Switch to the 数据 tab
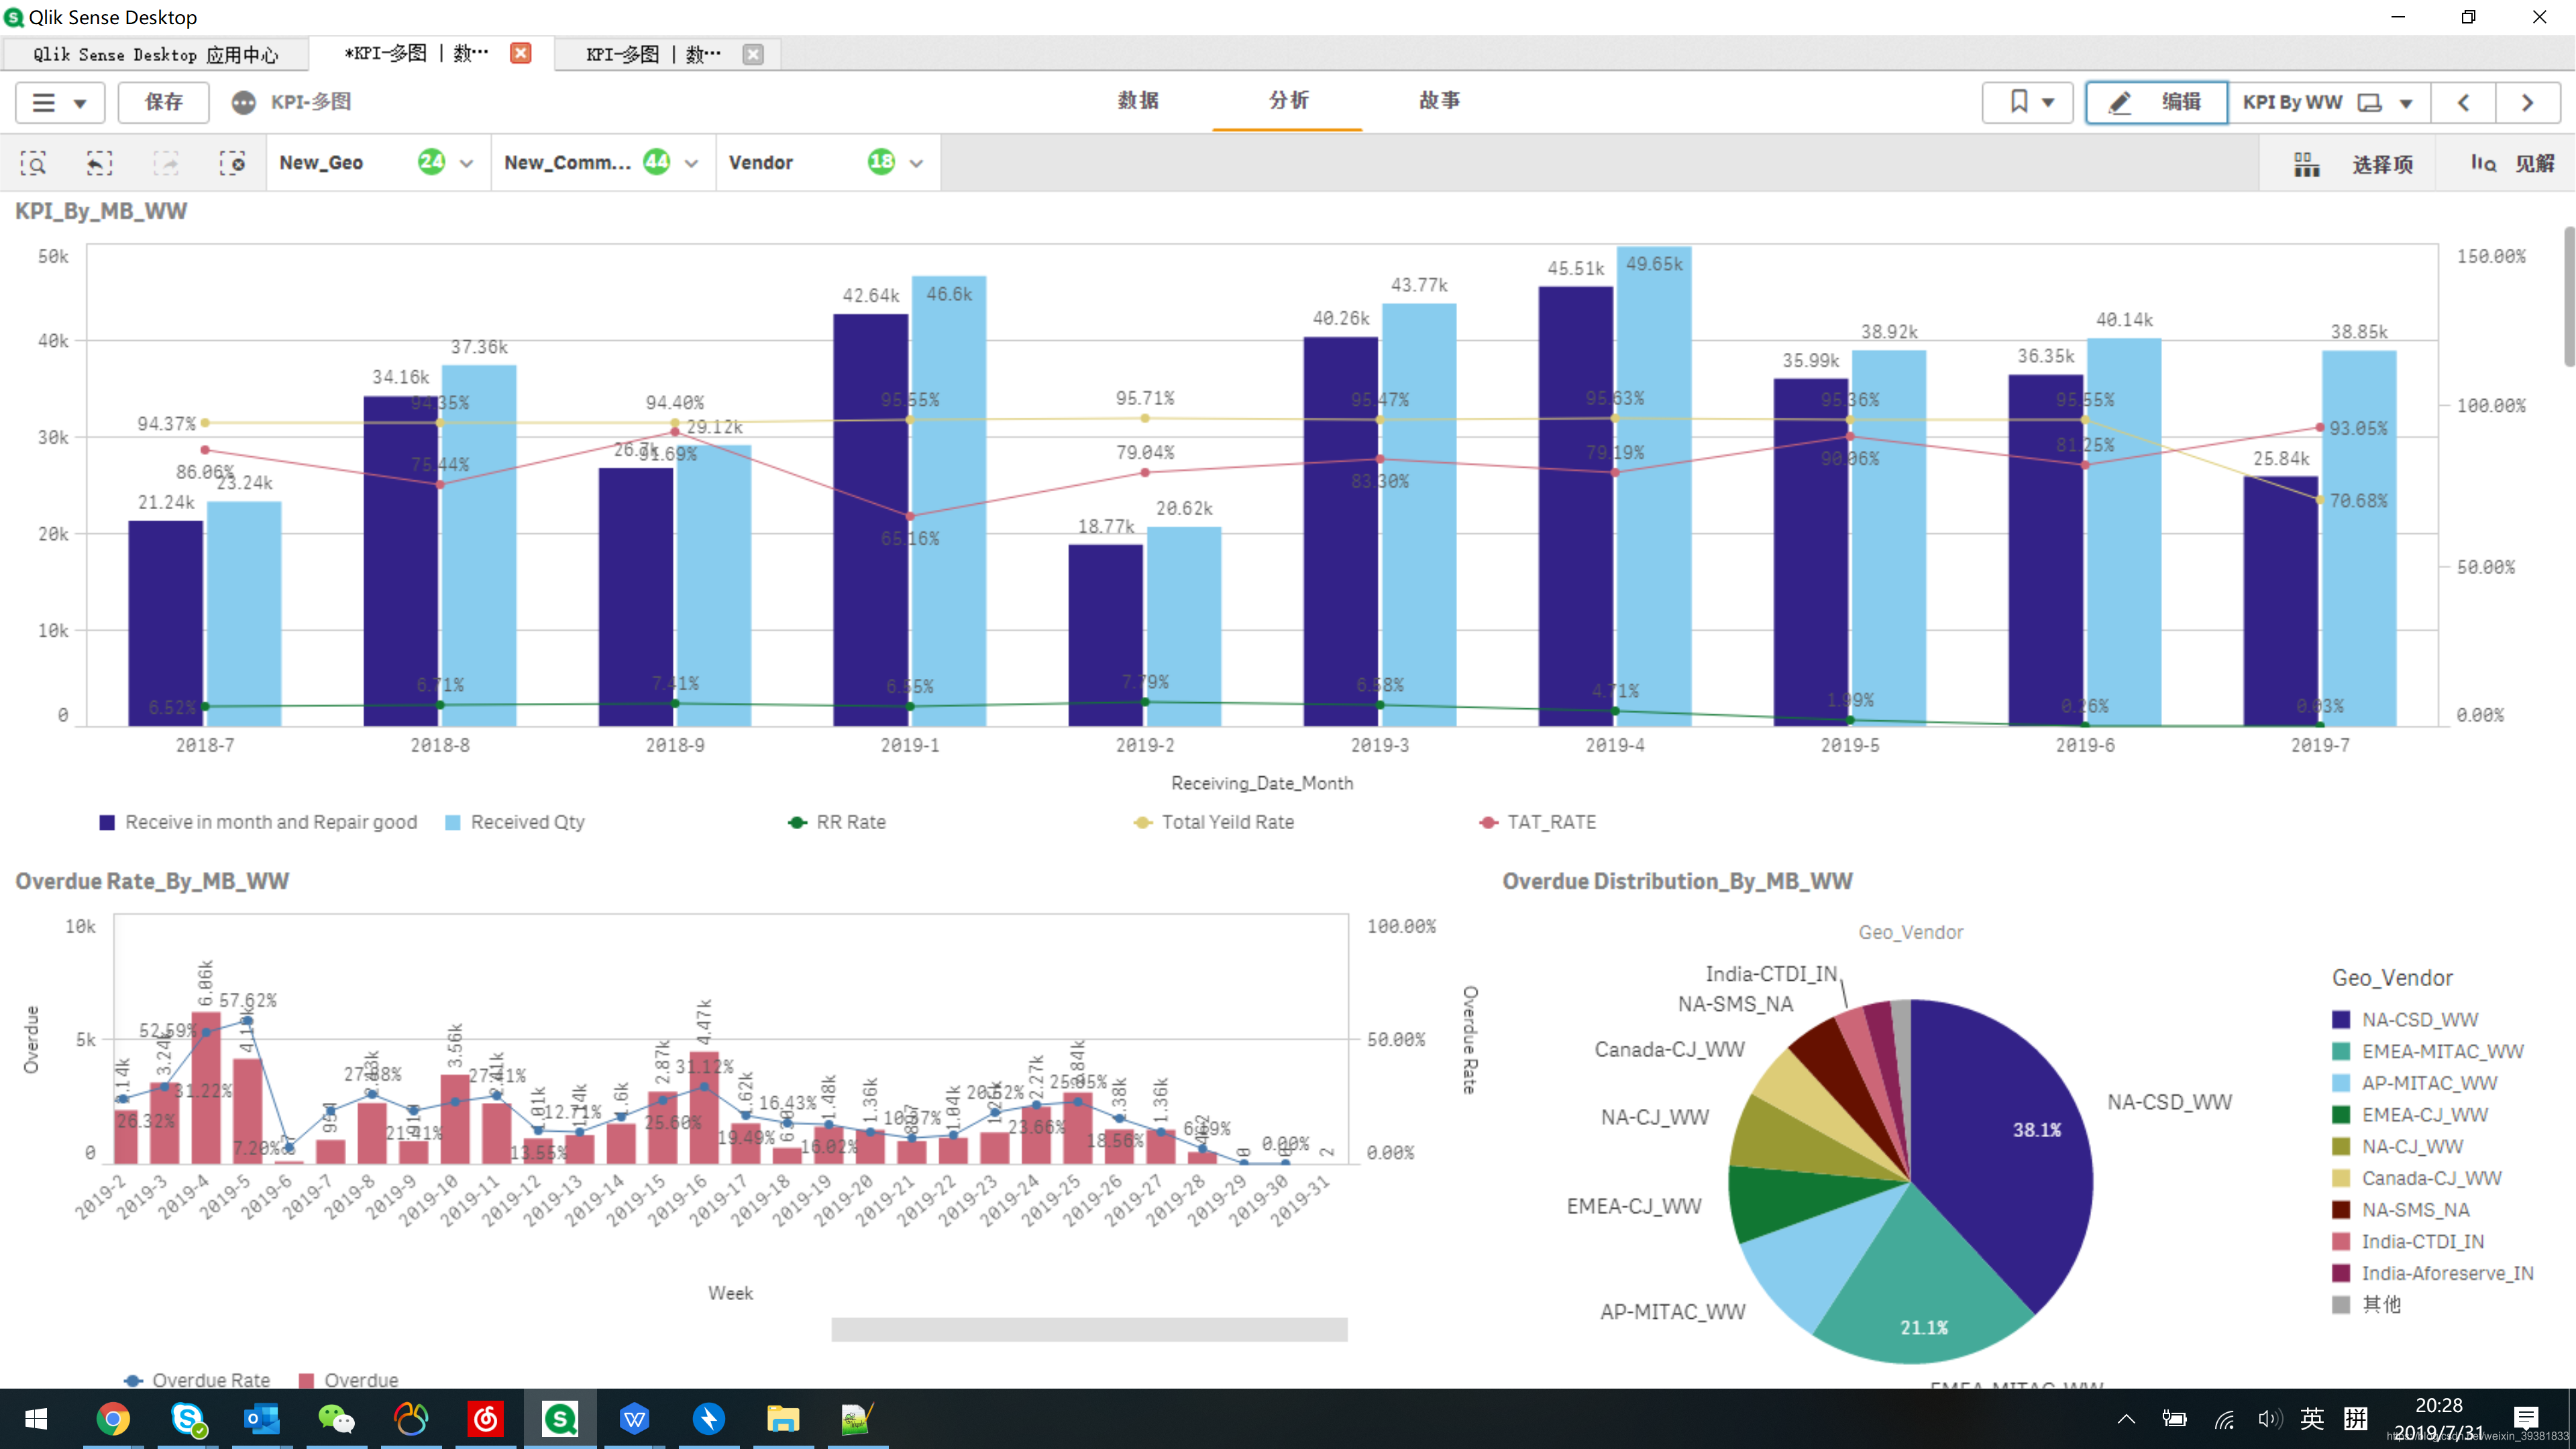Image resolution: width=2576 pixels, height=1449 pixels. (1138, 100)
